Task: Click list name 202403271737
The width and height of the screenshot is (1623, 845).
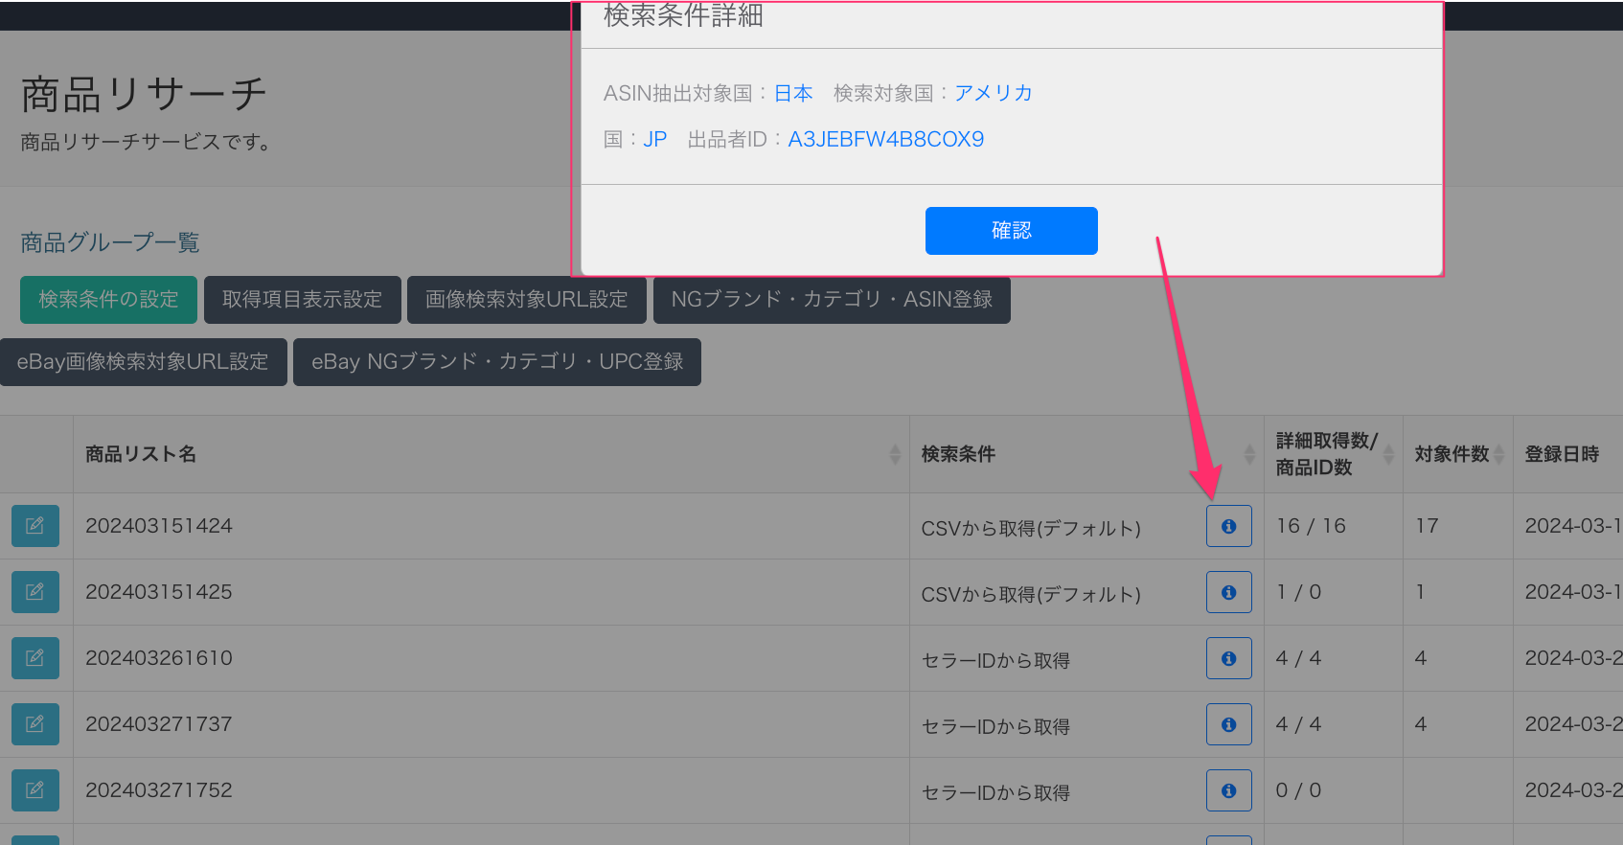Action: point(159,724)
